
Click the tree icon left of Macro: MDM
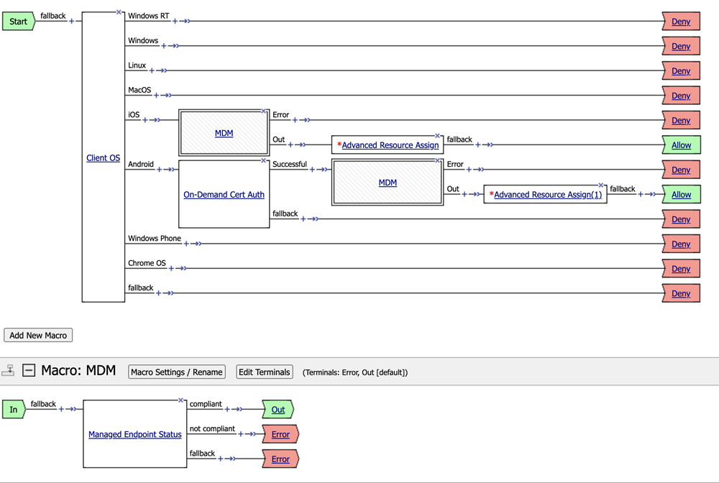[x=9, y=371]
